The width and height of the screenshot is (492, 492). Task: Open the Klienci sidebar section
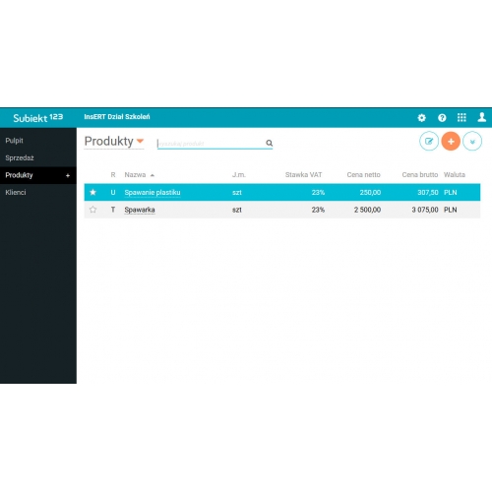point(16,192)
